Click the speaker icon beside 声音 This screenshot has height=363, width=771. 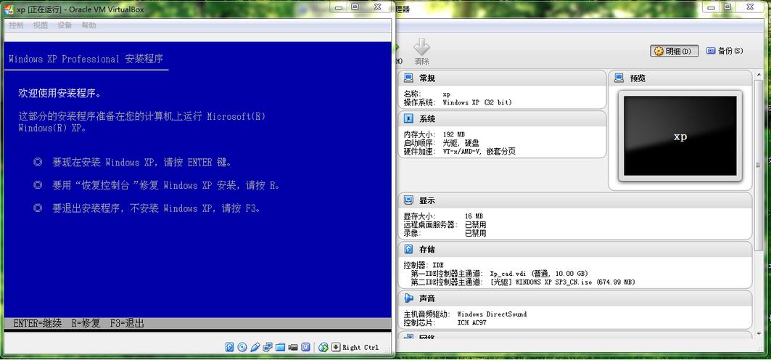pos(408,298)
